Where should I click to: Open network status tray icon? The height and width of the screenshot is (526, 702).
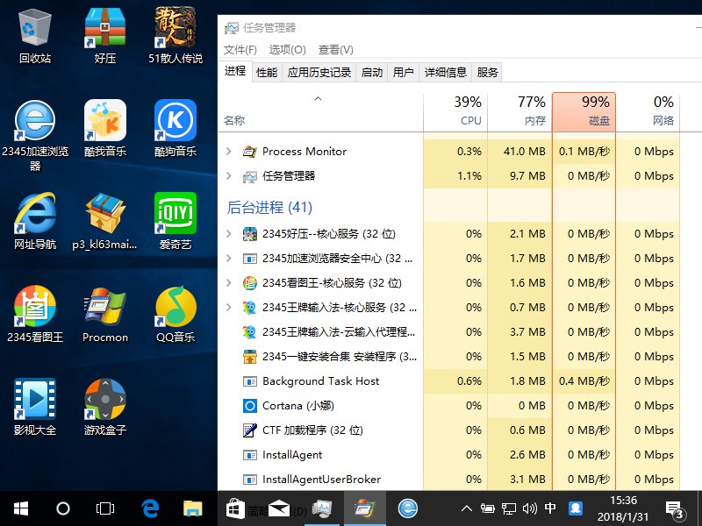coord(509,508)
